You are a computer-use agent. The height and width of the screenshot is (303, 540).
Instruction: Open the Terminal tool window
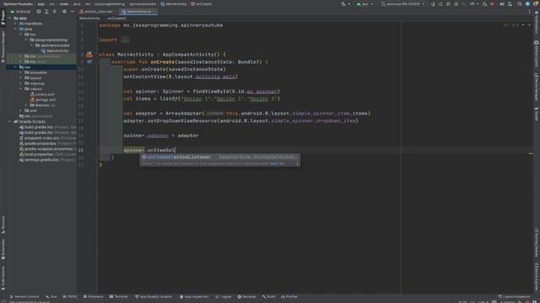point(118,296)
